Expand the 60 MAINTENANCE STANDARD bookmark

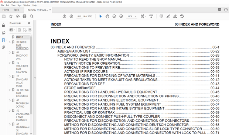[10, 124]
